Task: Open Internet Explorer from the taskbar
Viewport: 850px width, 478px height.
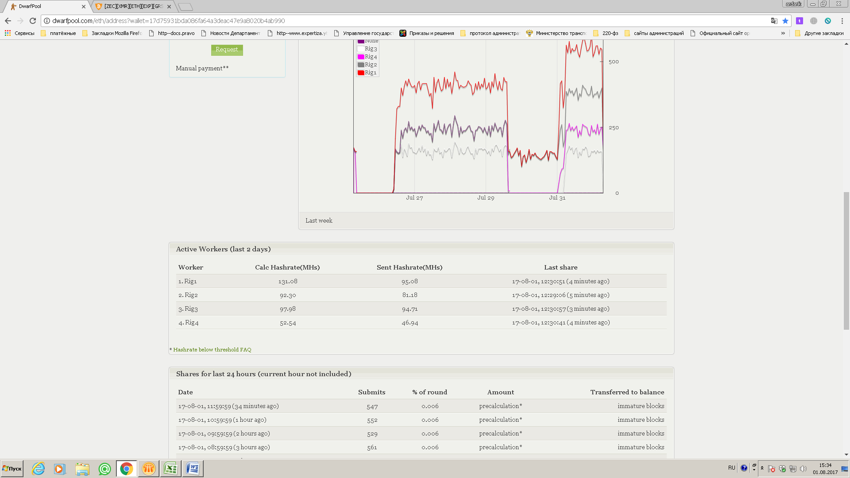Action: [39, 469]
